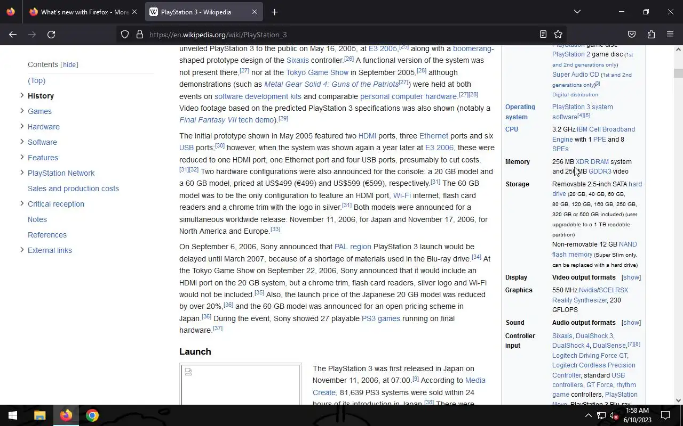Viewport: 683px width, 426px height.
Task: Launch Google Chrome from the taskbar
Action: pos(92,415)
